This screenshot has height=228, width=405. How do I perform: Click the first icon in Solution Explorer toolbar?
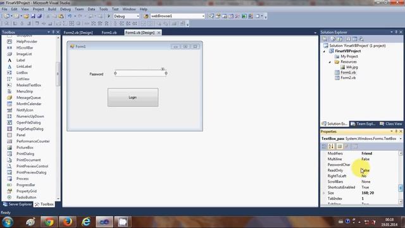pyautogui.click(x=325, y=39)
